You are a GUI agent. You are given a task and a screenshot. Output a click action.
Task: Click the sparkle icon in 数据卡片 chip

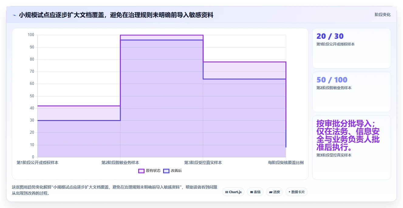tap(289, 192)
